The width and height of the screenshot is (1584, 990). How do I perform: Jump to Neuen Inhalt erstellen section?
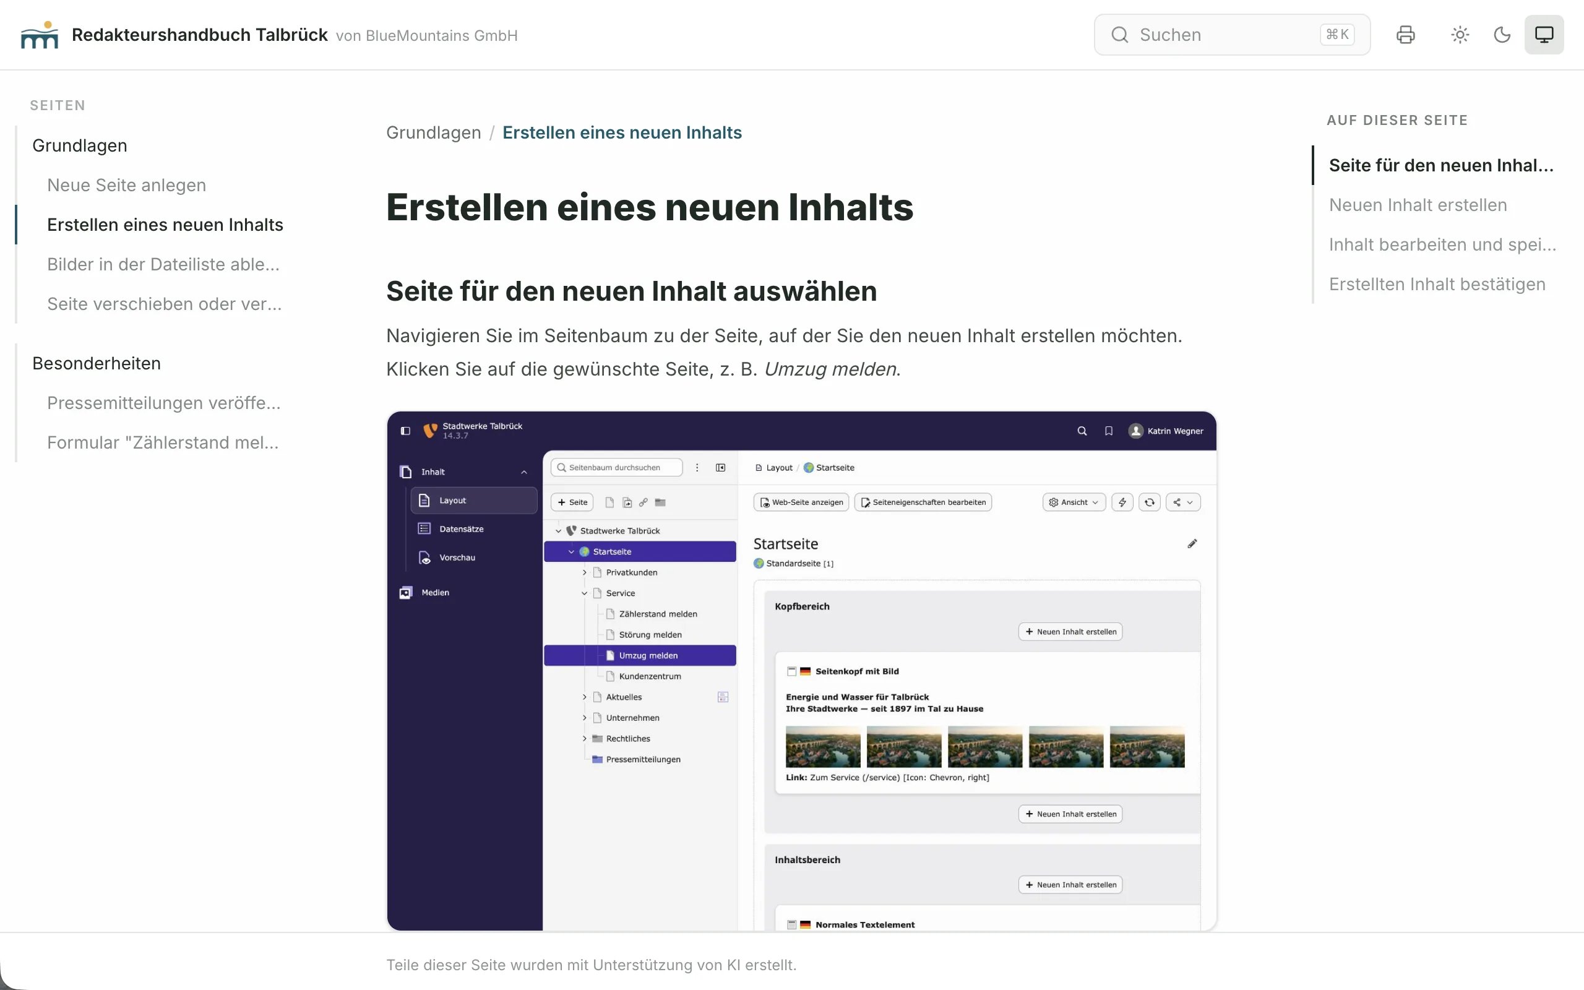pos(1418,205)
